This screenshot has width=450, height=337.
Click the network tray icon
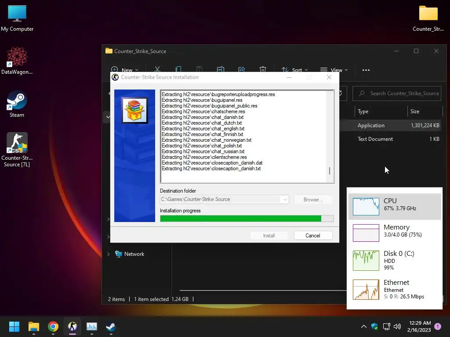386,326
